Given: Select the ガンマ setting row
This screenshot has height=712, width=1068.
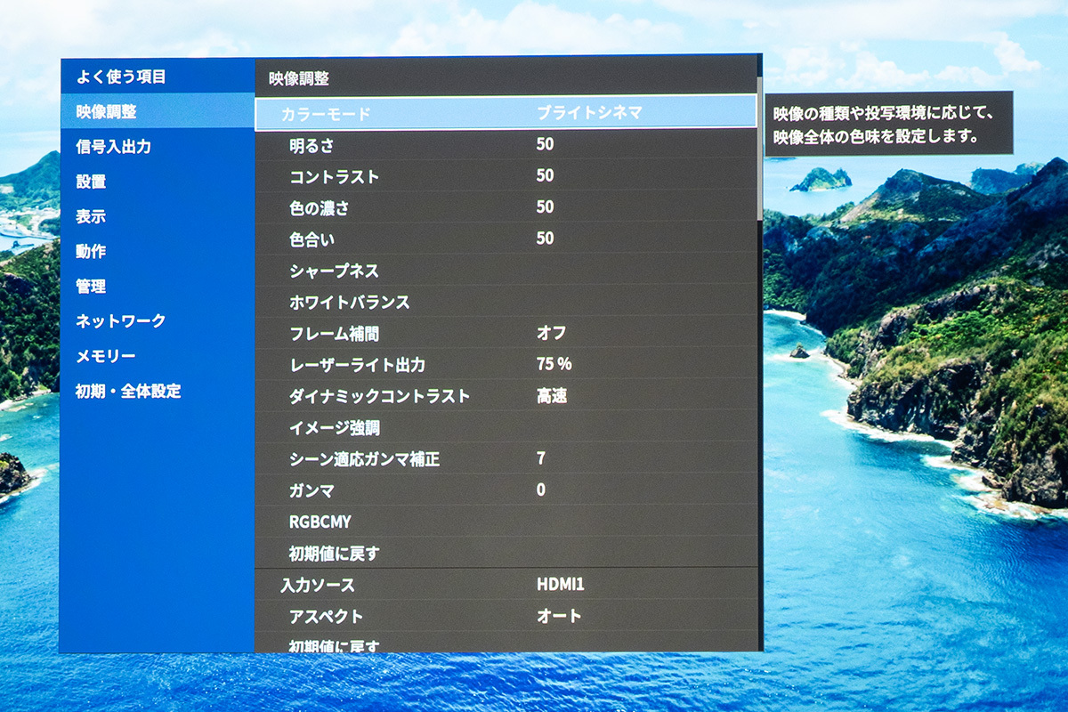Looking at the screenshot, I should pyautogui.click(x=506, y=490).
